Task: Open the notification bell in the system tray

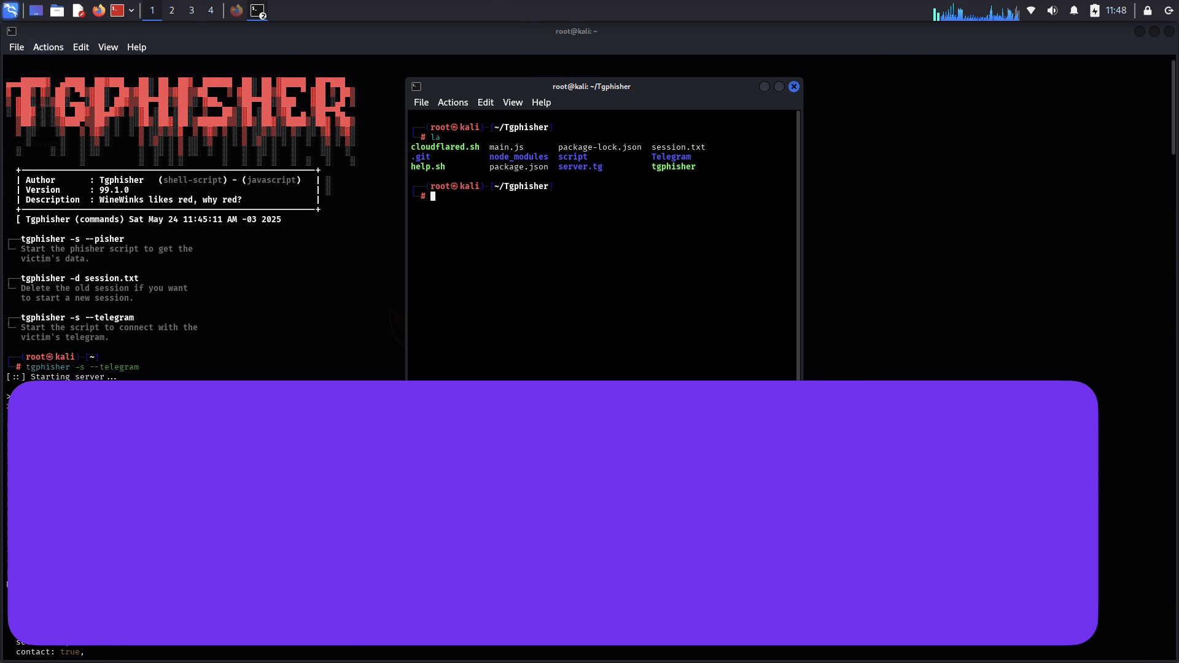Action: [1074, 10]
